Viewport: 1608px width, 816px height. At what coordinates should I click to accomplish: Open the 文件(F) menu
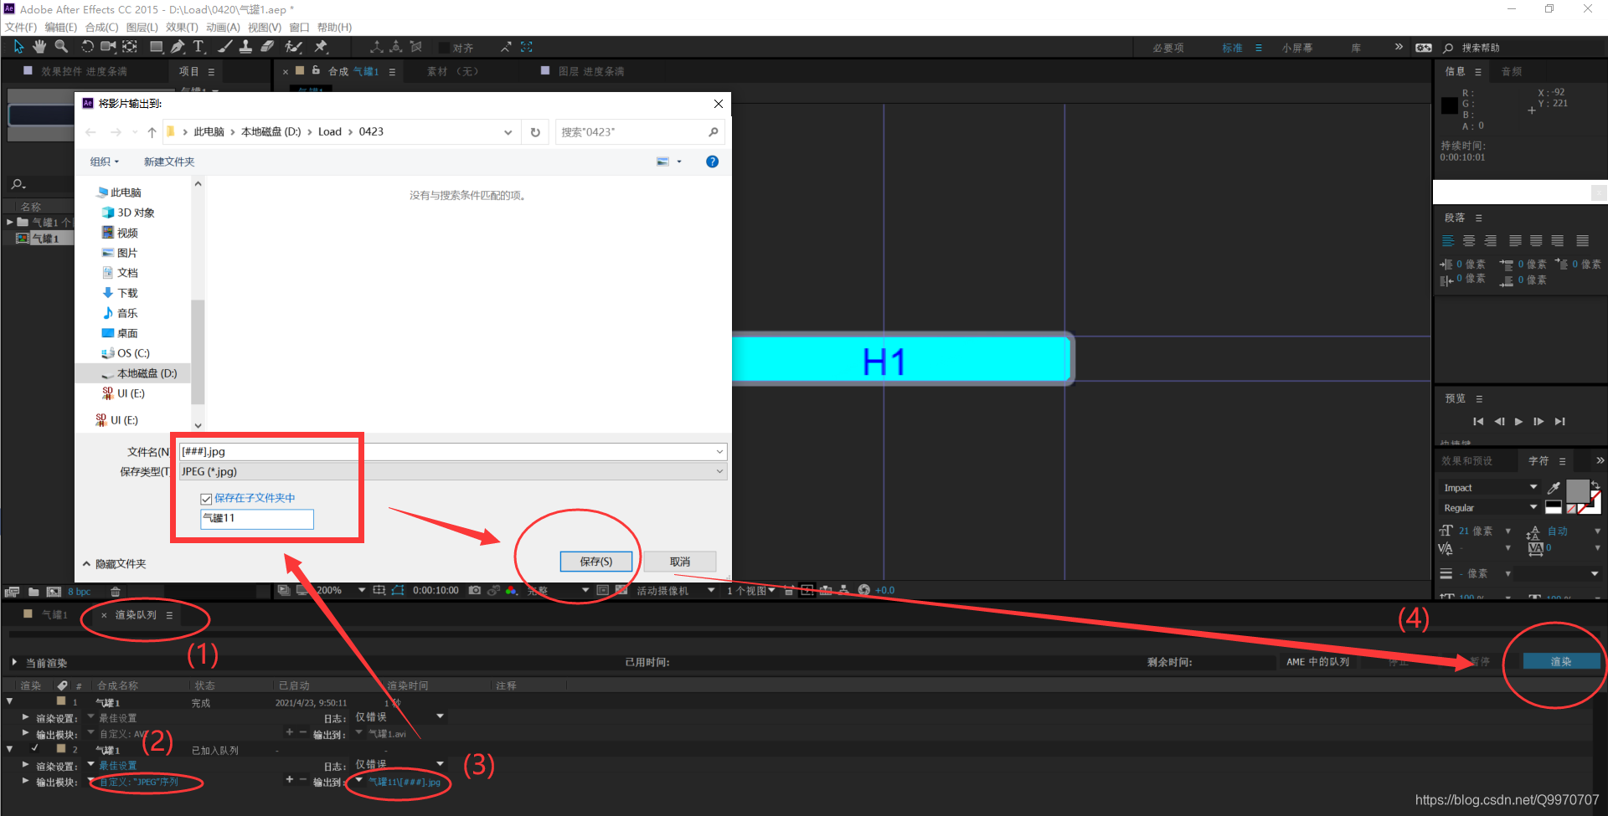click(x=21, y=28)
